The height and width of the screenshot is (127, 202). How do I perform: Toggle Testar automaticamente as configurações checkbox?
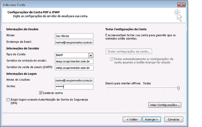click(112, 59)
